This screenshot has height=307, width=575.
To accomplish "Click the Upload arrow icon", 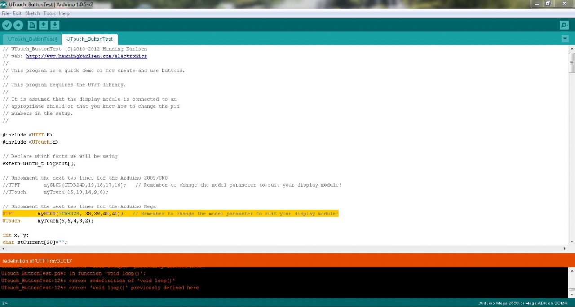I will tap(18, 25).
